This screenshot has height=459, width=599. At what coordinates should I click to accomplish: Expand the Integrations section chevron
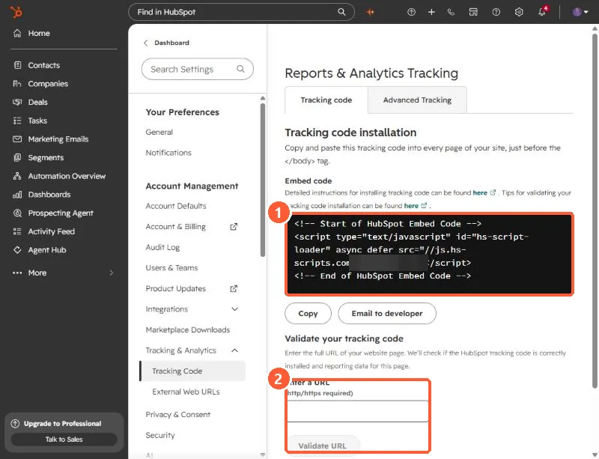click(x=234, y=309)
